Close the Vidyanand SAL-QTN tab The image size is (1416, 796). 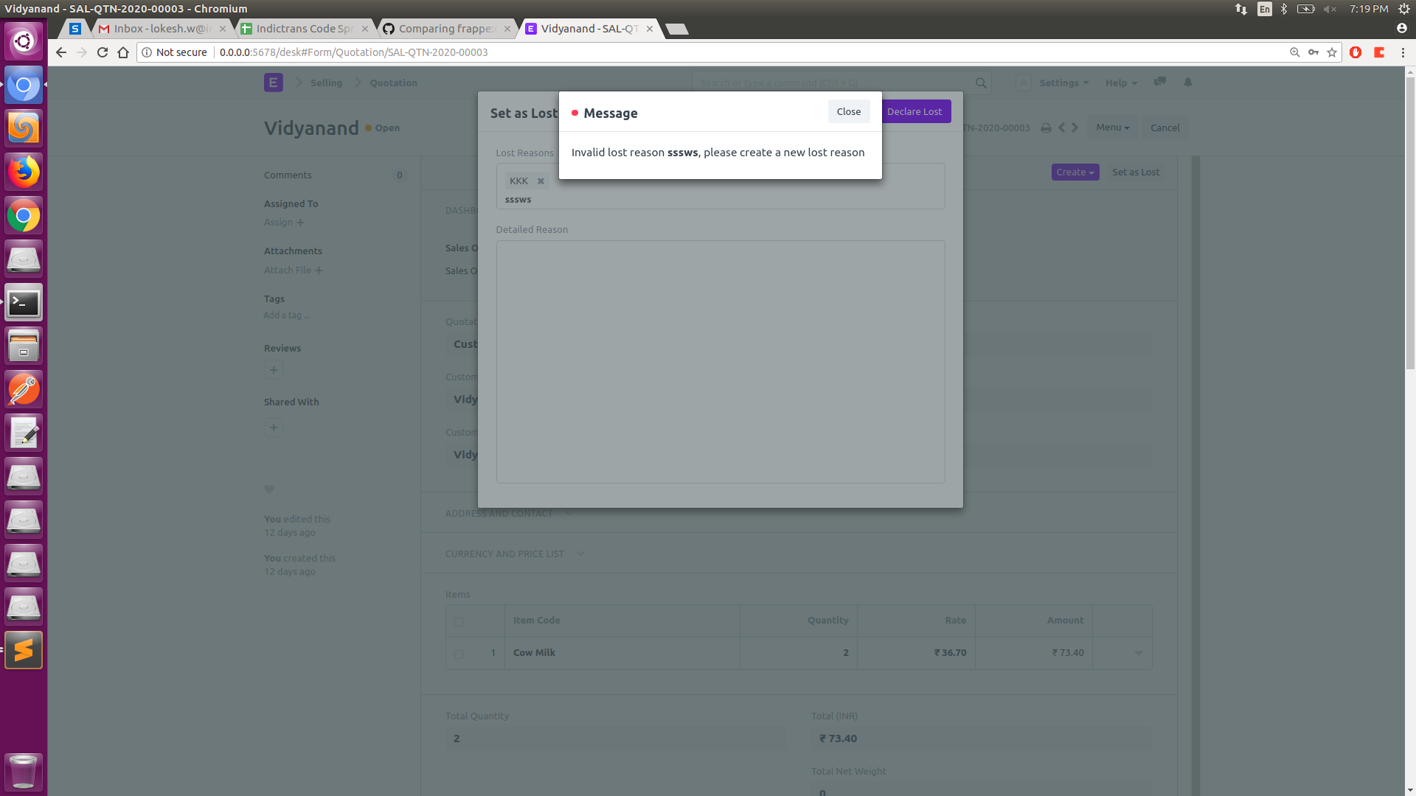[x=650, y=29]
